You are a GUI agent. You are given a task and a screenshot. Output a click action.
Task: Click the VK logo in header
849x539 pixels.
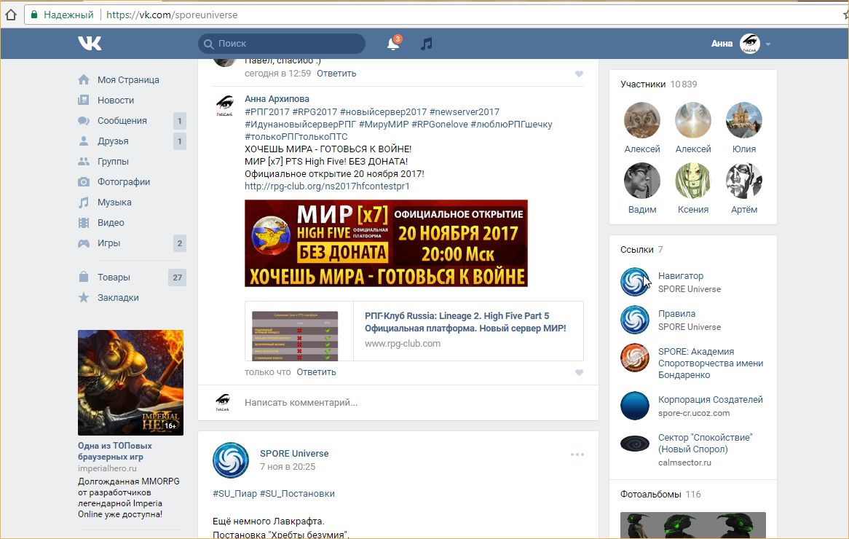(90, 44)
